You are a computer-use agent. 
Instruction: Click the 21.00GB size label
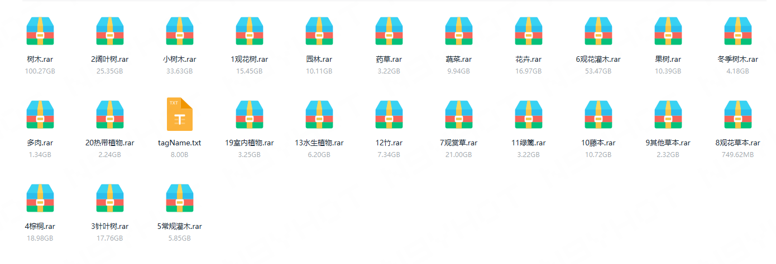(x=459, y=155)
